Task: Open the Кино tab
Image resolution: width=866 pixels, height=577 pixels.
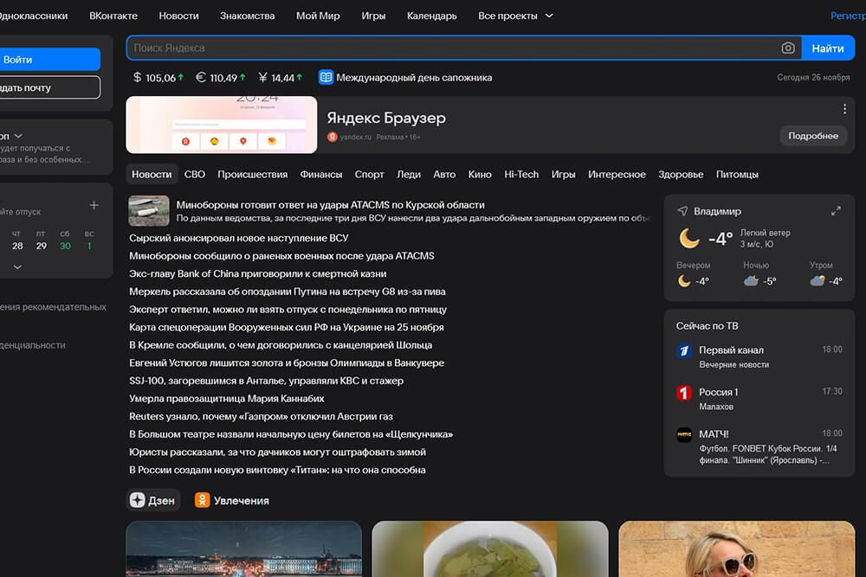Action: pos(480,175)
